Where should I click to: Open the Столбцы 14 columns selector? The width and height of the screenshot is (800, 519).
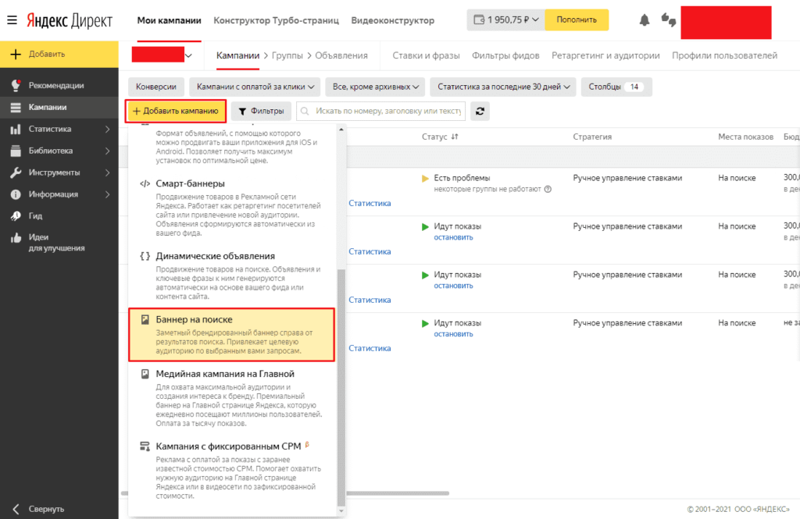click(616, 87)
